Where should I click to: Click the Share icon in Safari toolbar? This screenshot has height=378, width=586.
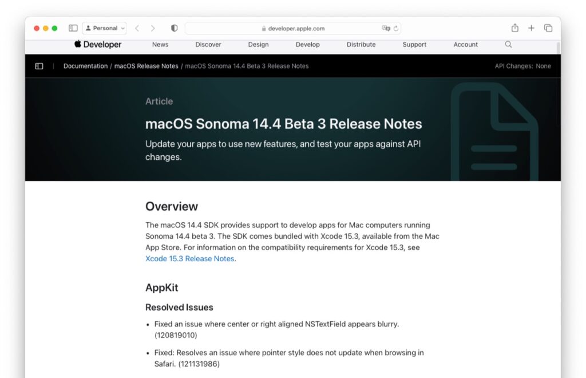[514, 27]
